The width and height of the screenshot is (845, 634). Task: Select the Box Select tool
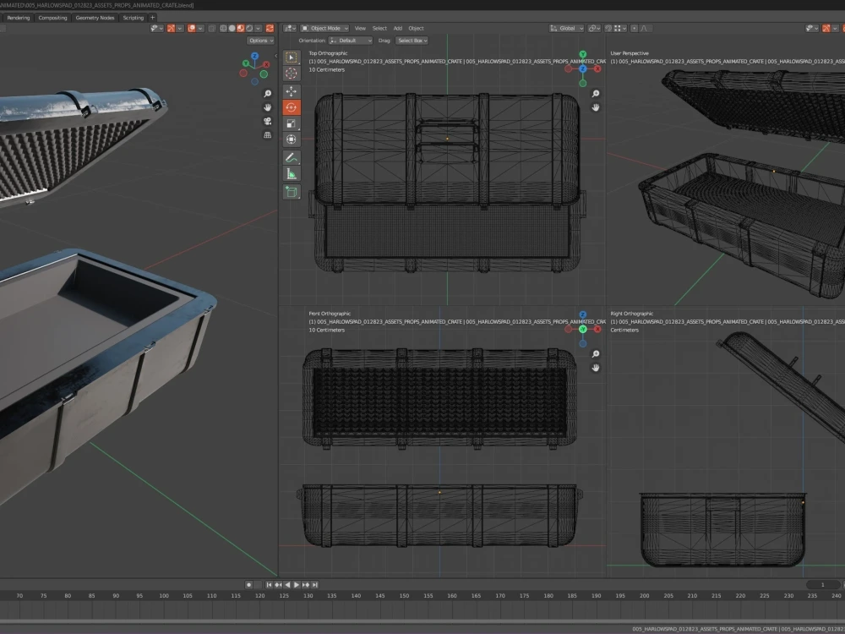pos(292,57)
